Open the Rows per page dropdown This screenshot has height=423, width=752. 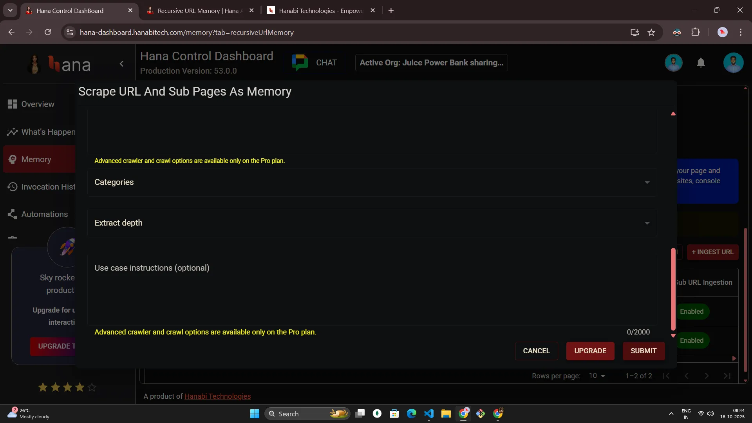pyautogui.click(x=597, y=376)
